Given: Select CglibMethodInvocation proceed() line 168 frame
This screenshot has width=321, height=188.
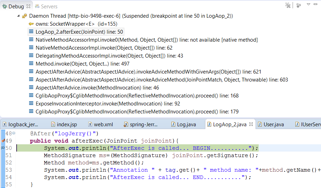Looking at the screenshot, I should click(137, 96).
